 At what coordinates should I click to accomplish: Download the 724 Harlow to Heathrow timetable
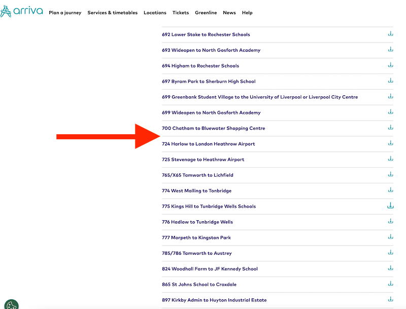point(390,143)
